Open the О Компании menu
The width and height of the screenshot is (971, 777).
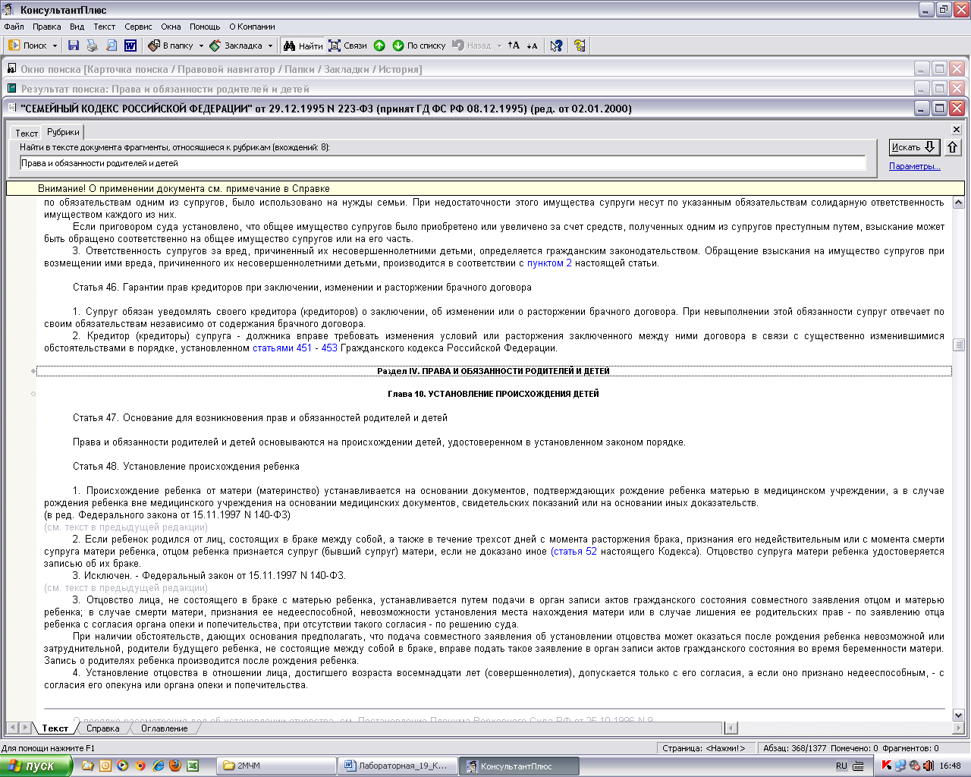click(252, 27)
